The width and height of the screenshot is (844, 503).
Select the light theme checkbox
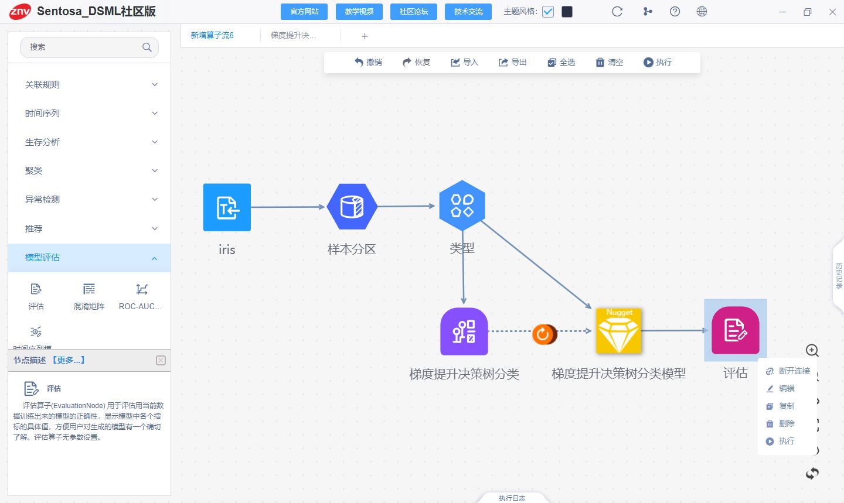[548, 12]
